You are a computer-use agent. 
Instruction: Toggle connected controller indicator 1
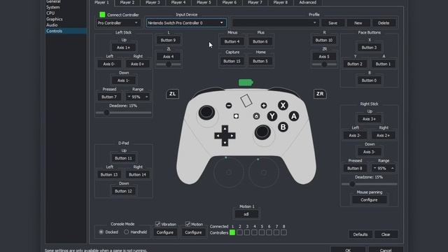[x=232, y=232]
